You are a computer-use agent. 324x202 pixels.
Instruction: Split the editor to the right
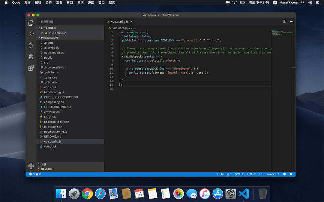pos(285,22)
